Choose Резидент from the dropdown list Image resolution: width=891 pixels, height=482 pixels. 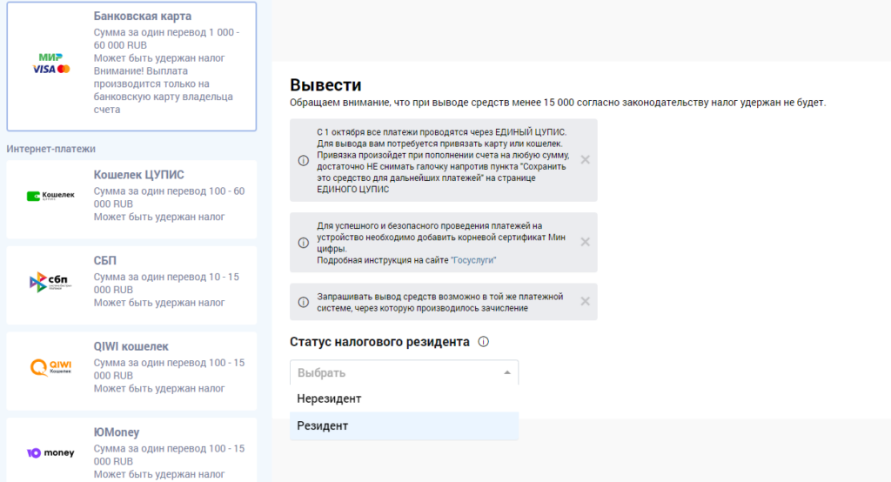(x=404, y=425)
